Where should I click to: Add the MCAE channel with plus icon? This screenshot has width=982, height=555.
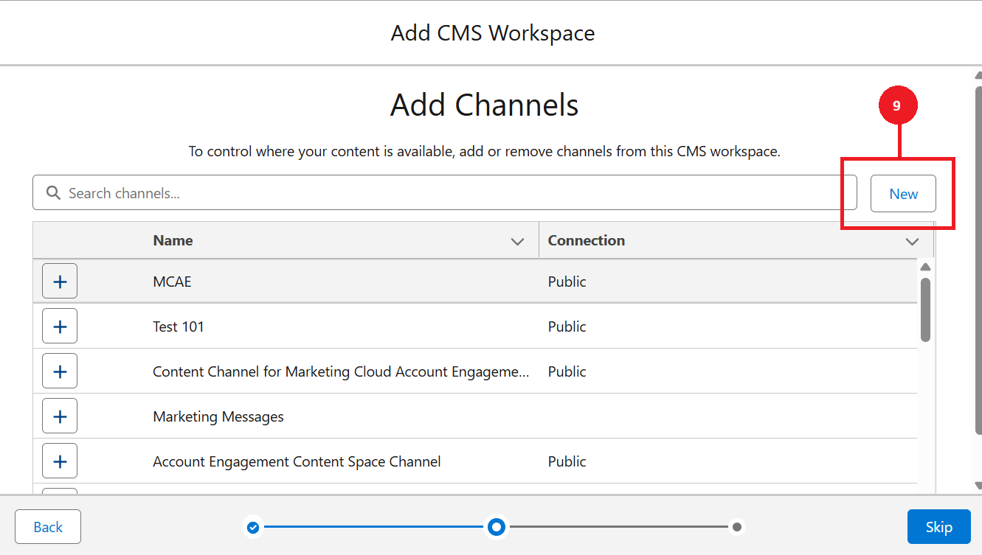[x=60, y=282]
